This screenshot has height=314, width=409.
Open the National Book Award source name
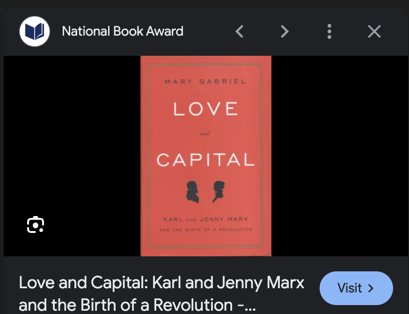point(123,31)
